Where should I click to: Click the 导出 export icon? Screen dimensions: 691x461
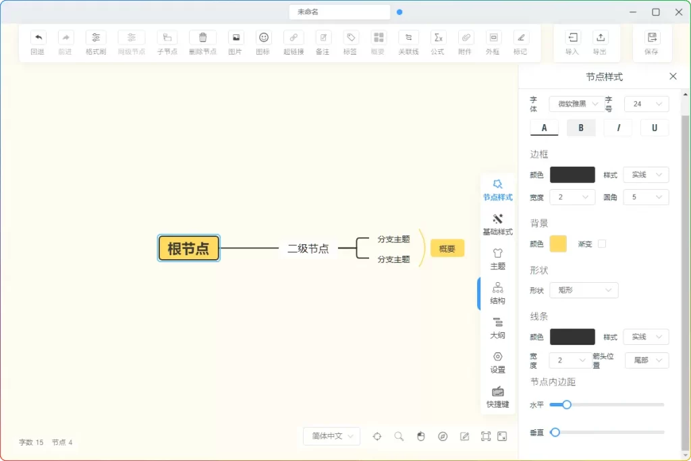600,38
